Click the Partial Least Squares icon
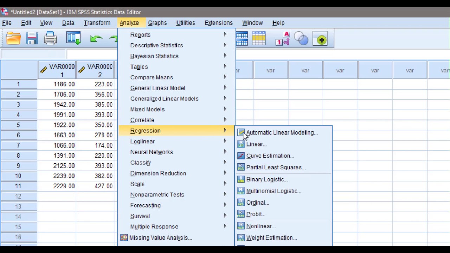The width and height of the screenshot is (450, 253). tap(241, 167)
